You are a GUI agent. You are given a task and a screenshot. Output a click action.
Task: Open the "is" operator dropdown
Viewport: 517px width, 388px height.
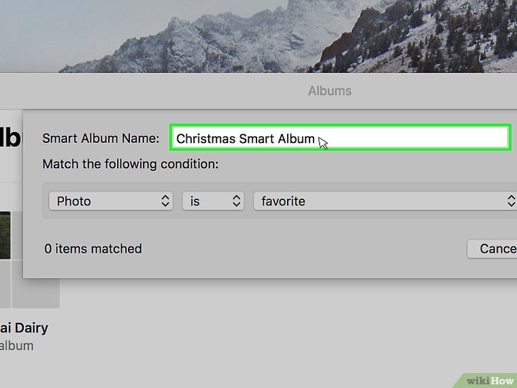(212, 201)
